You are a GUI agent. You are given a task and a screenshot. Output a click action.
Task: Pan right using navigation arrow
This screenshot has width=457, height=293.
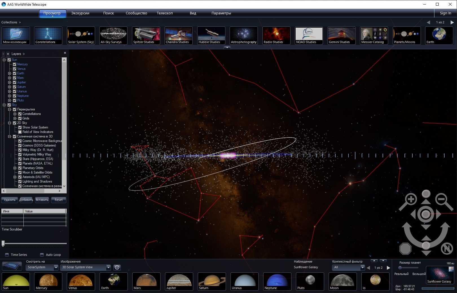point(438,214)
